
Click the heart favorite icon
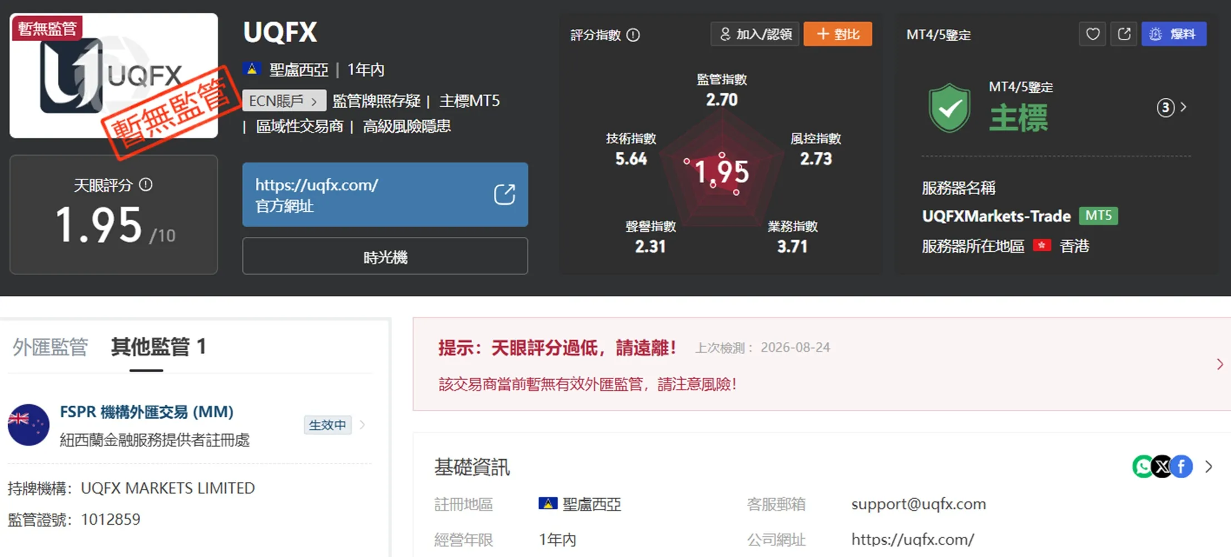[1092, 34]
